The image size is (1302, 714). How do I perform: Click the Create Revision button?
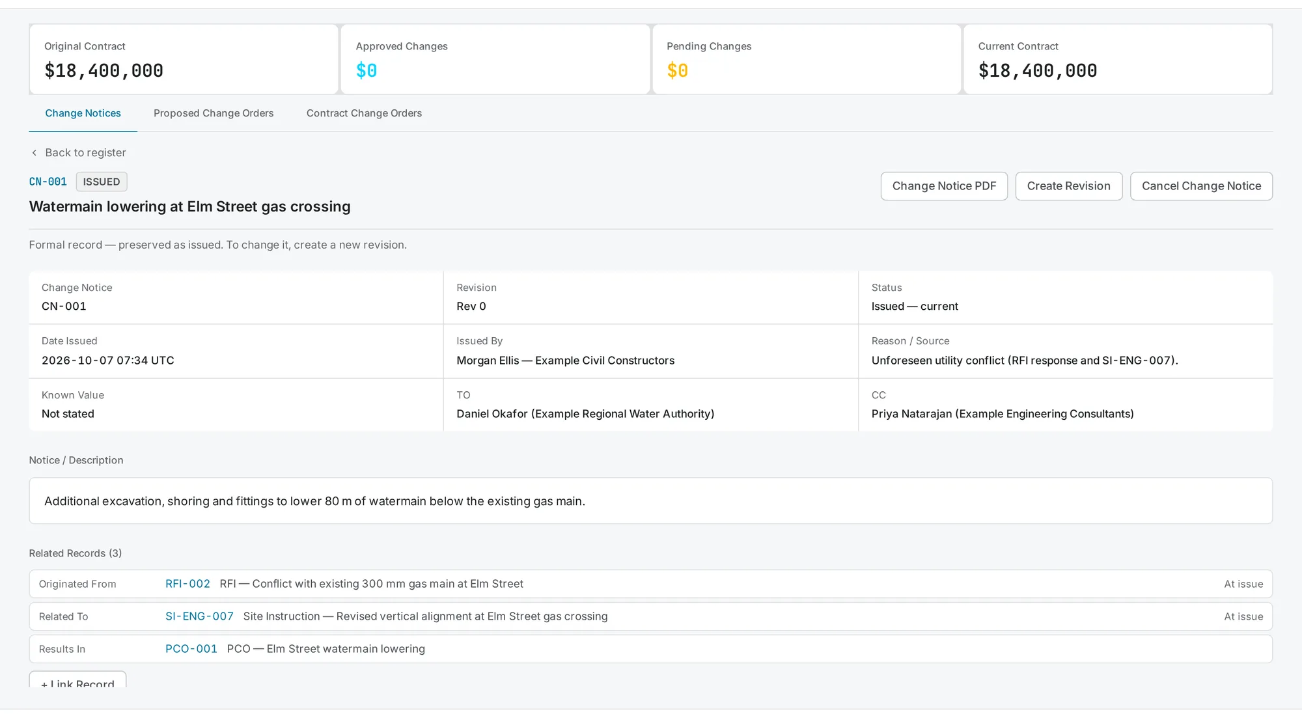tap(1068, 186)
